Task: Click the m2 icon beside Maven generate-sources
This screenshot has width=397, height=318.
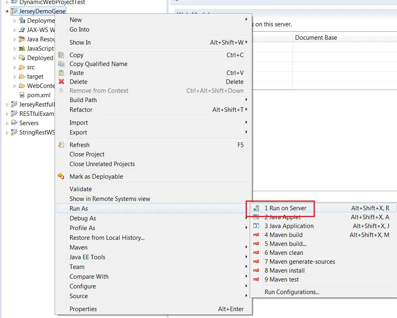Action: (x=256, y=262)
